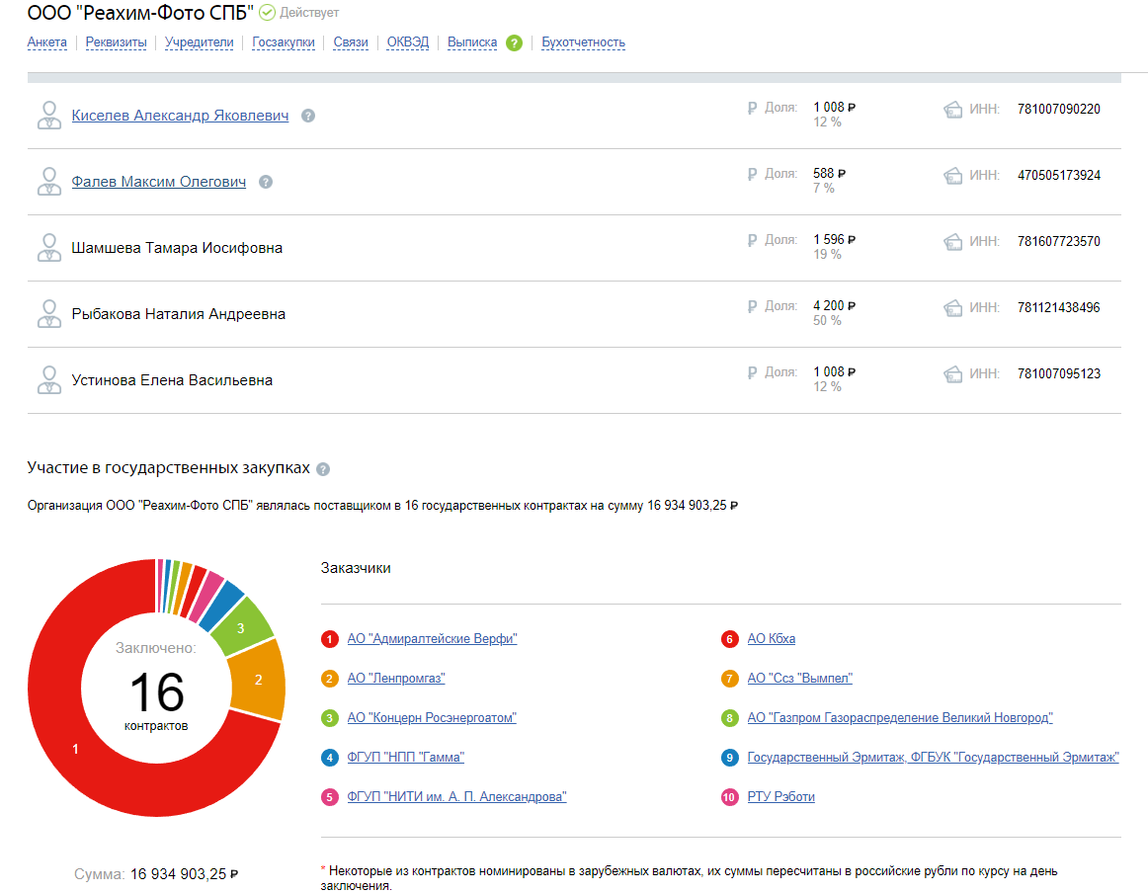Click orange legend marker number 2
The height and width of the screenshot is (893, 1148).
tap(329, 679)
